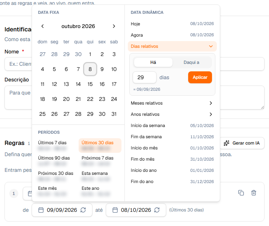Viewport: 269px width, 226px height.
Task: Pick October 25 in the calendar
Action: coord(42,114)
